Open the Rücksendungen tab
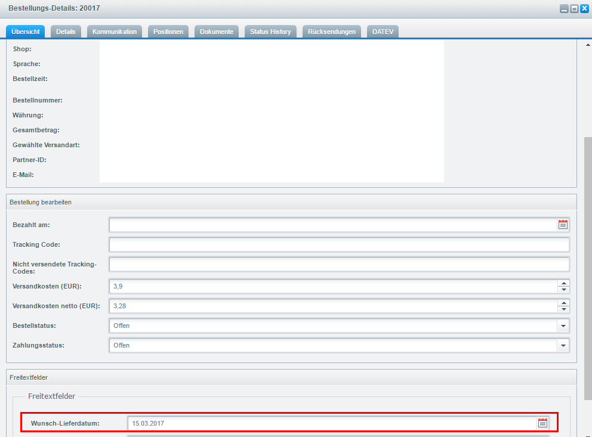The height and width of the screenshot is (437, 592). click(332, 32)
